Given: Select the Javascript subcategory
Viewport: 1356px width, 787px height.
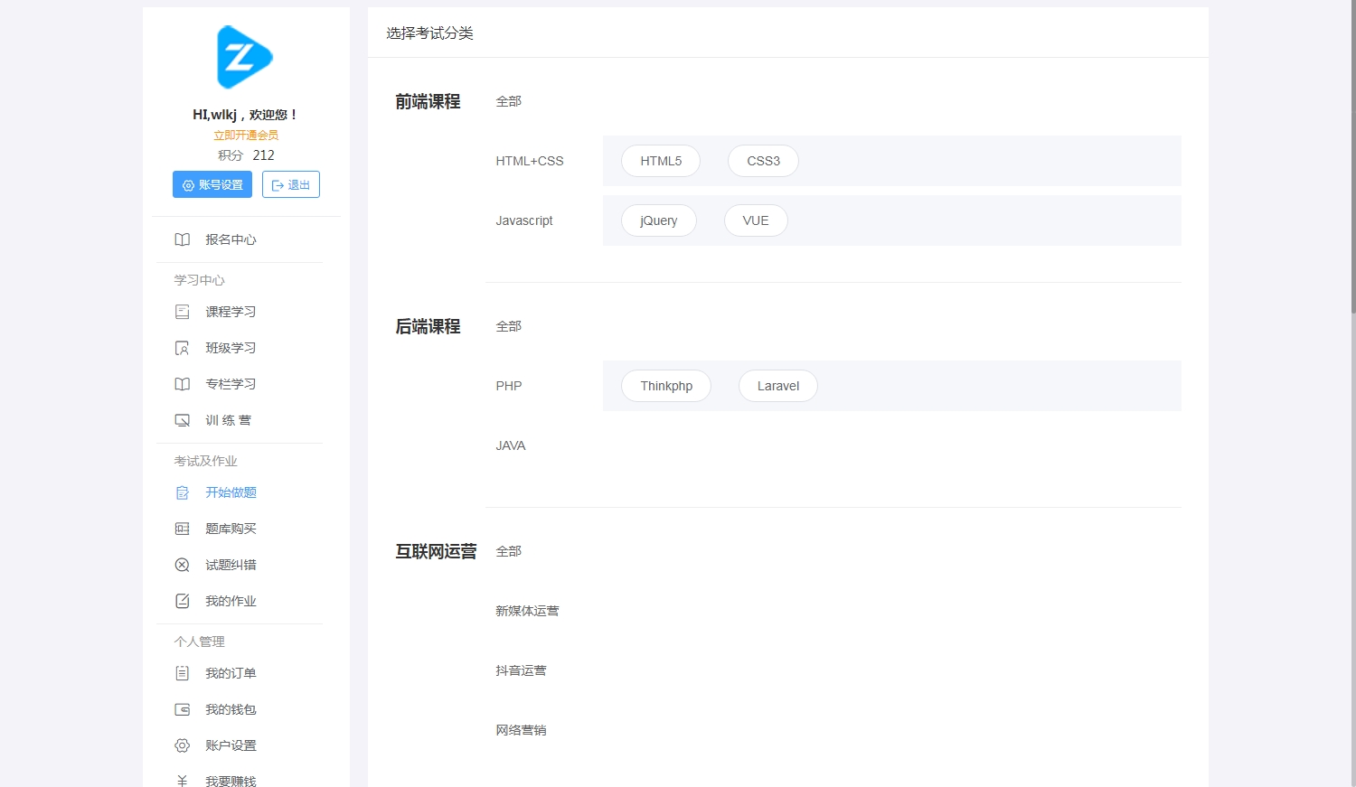Looking at the screenshot, I should pyautogui.click(x=524, y=220).
